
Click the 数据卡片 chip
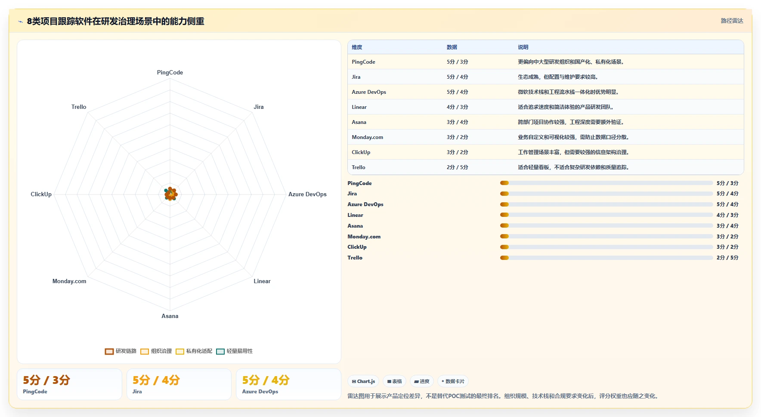(x=453, y=381)
